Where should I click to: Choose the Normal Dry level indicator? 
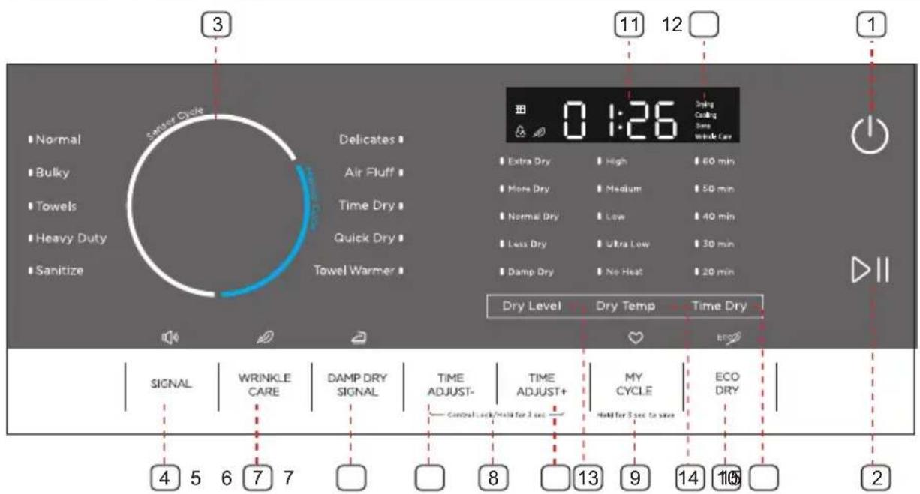(528, 216)
